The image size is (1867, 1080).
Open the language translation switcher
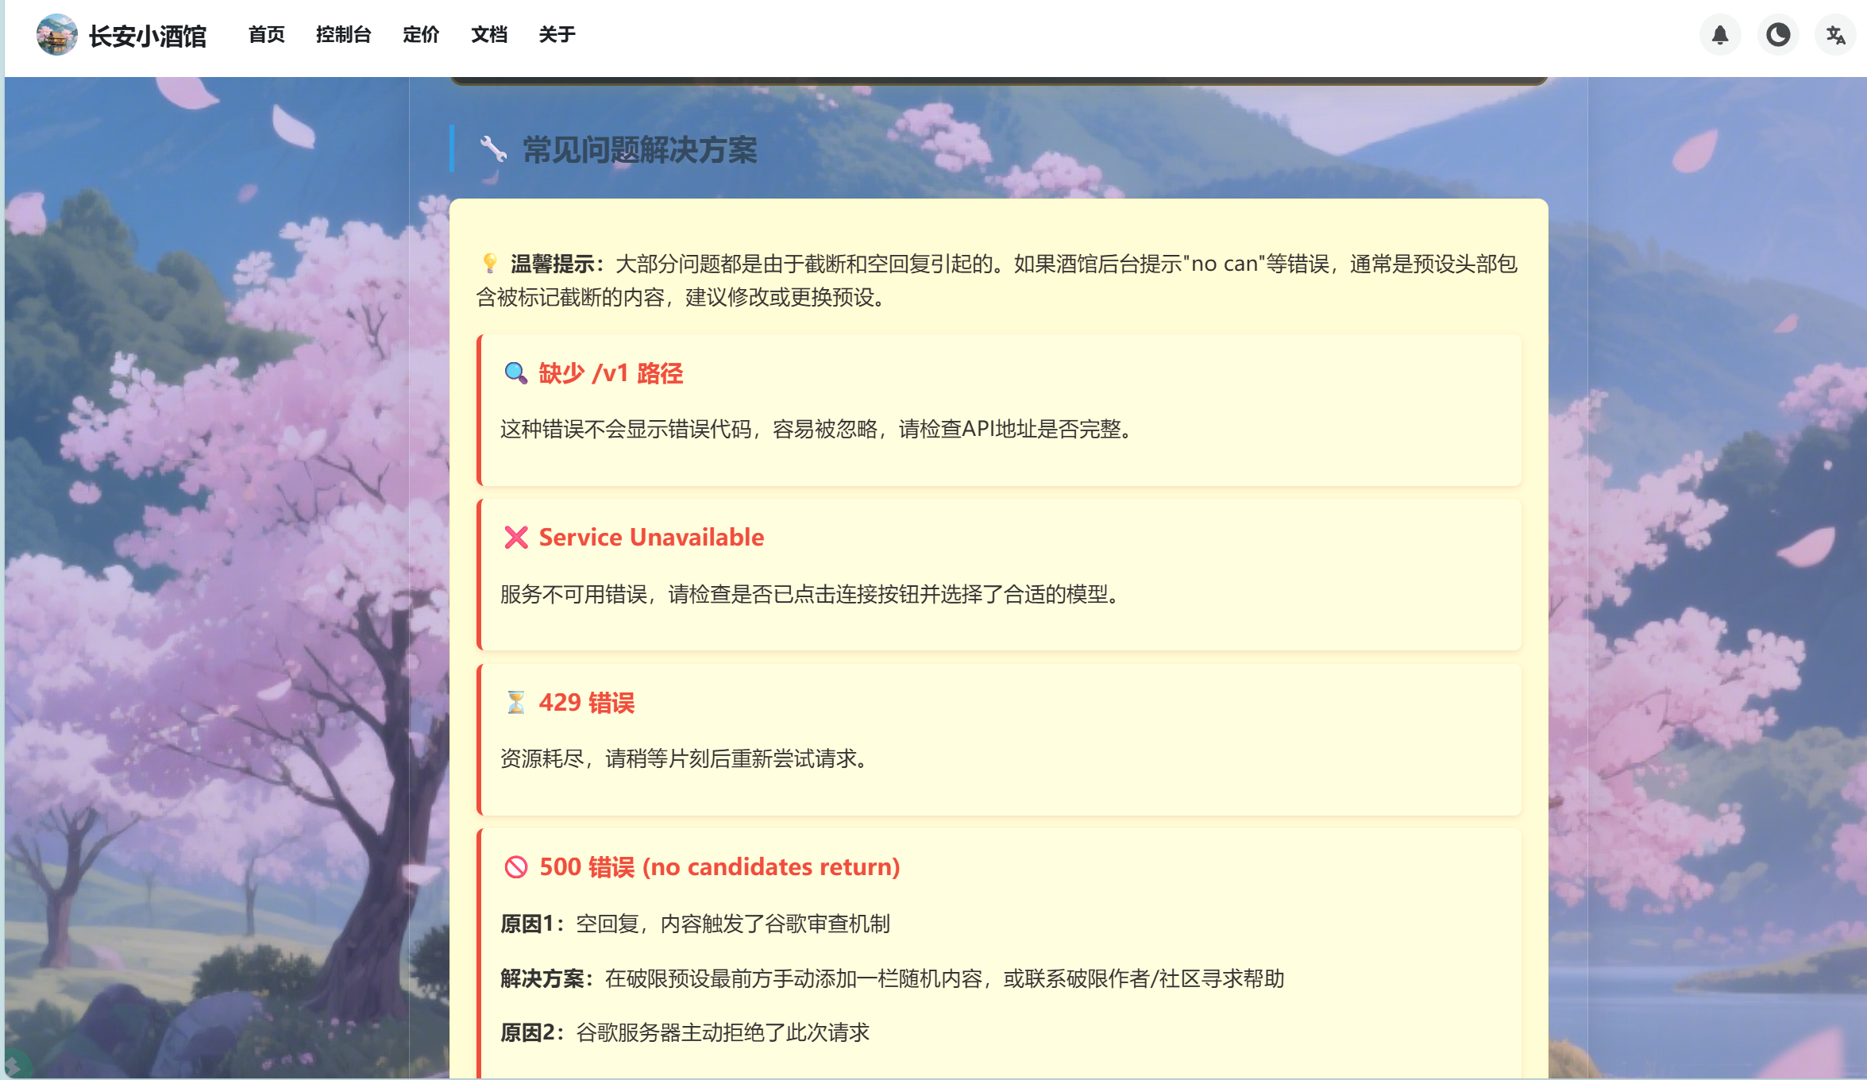1835,35
